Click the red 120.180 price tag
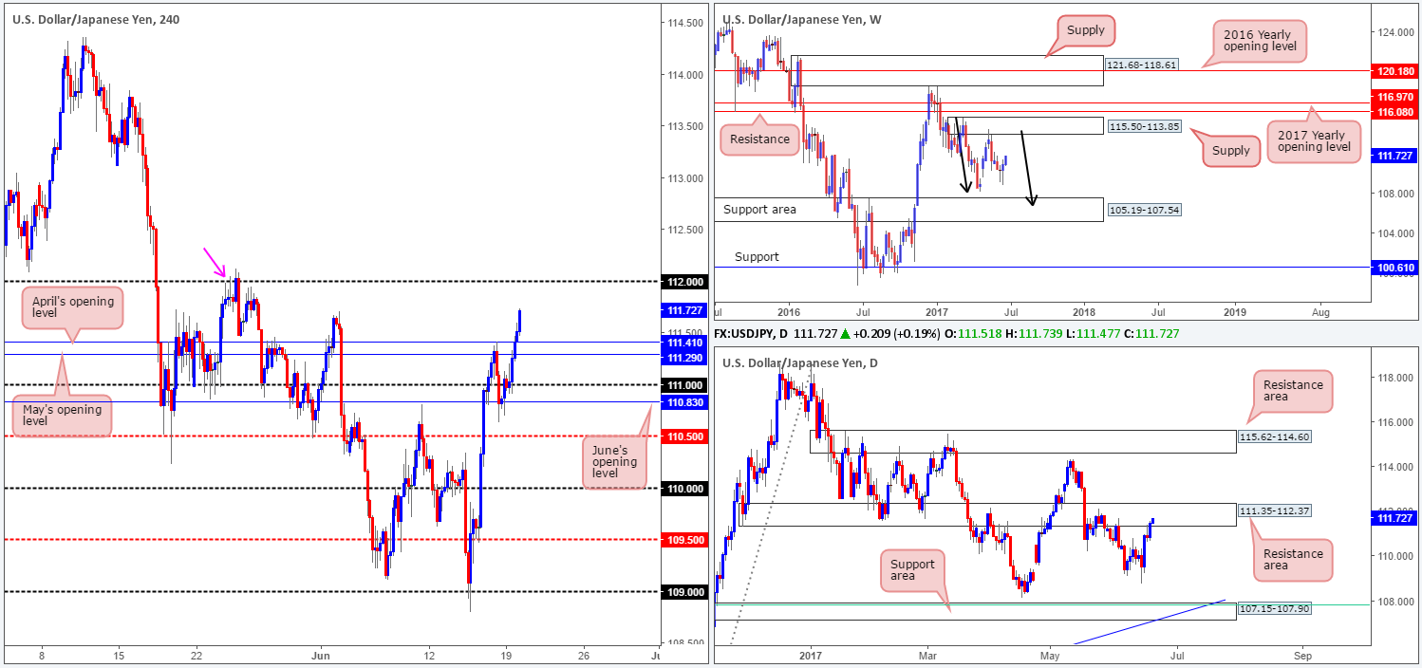 pyautogui.click(x=1395, y=71)
